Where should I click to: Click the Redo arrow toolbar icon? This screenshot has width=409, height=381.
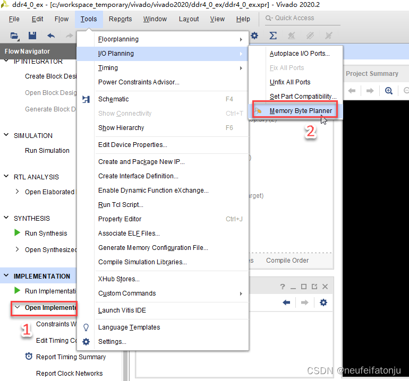click(x=70, y=36)
